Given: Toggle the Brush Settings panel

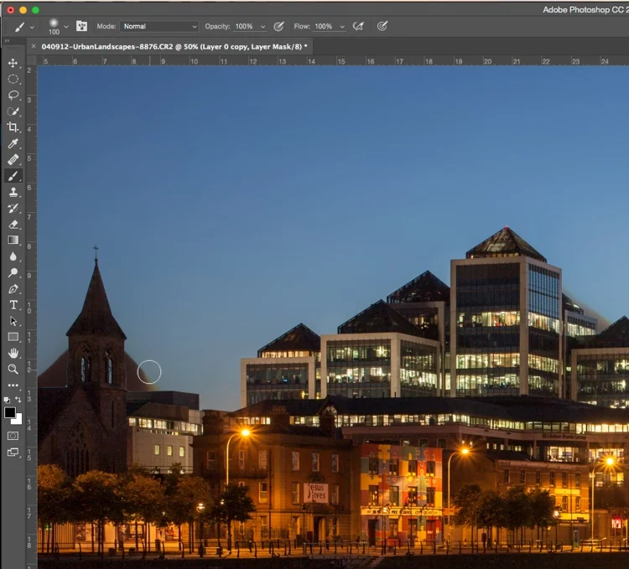Looking at the screenshot, I should [81, 26].
